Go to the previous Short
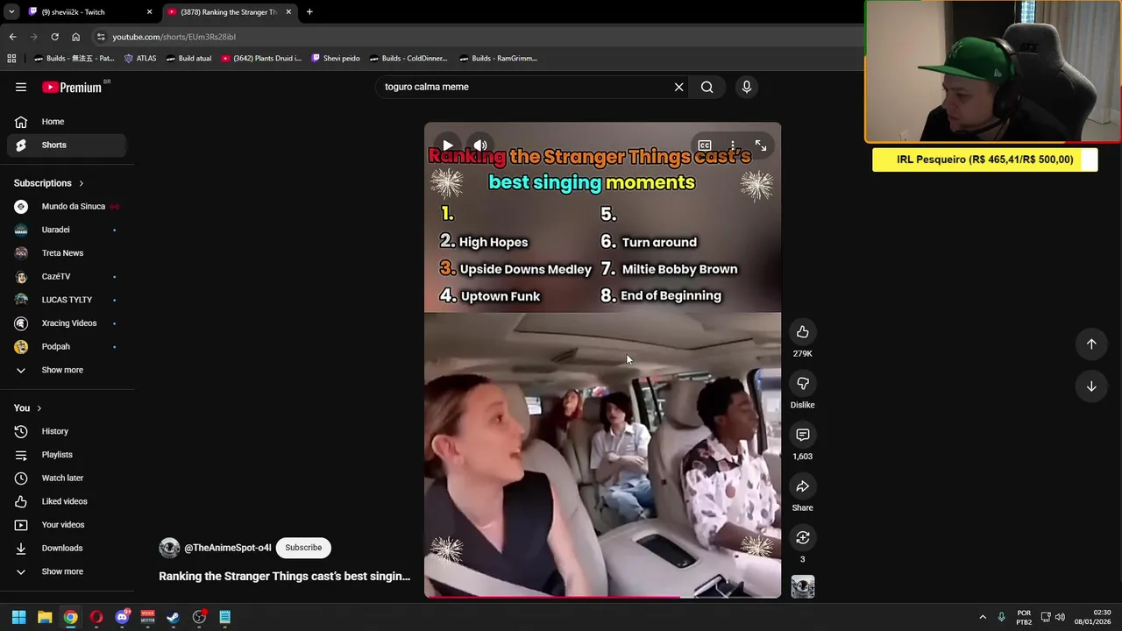Image resolution: width=1122 pixels, height=631 pixels. click(1091, 344)
